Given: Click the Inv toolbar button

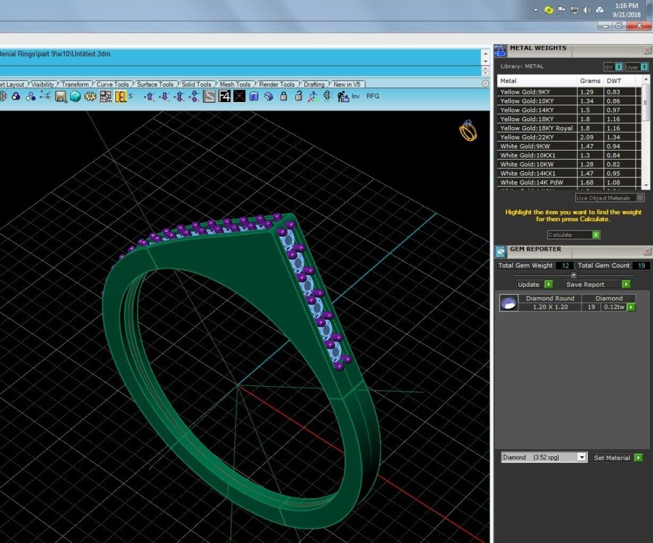Looking at the screenshot, I should coord(355,96).
